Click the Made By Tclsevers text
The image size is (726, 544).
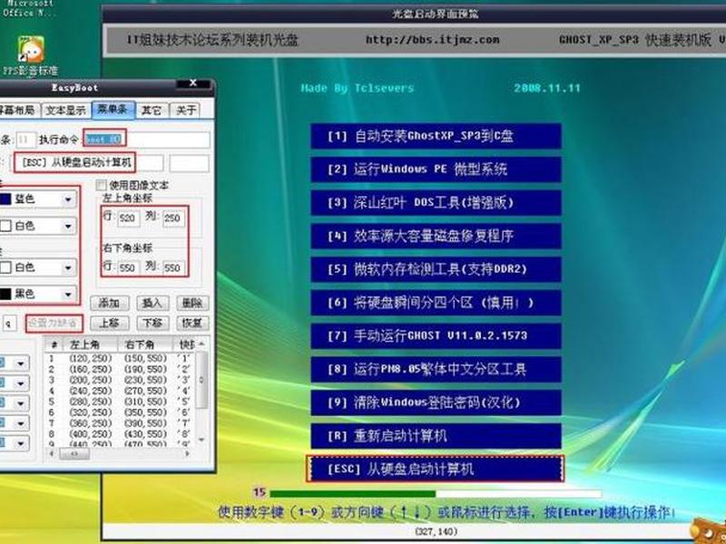click(357, 88)
